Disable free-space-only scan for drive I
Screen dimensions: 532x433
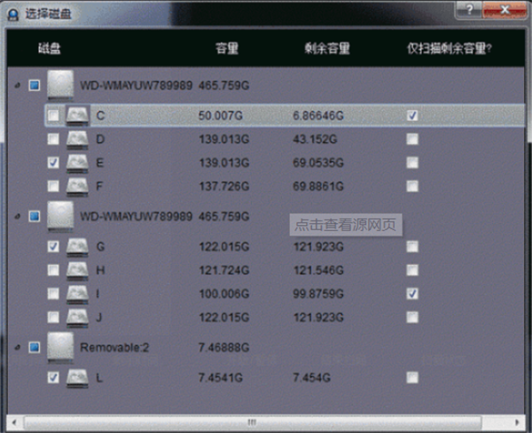click(x=412, y=293)
